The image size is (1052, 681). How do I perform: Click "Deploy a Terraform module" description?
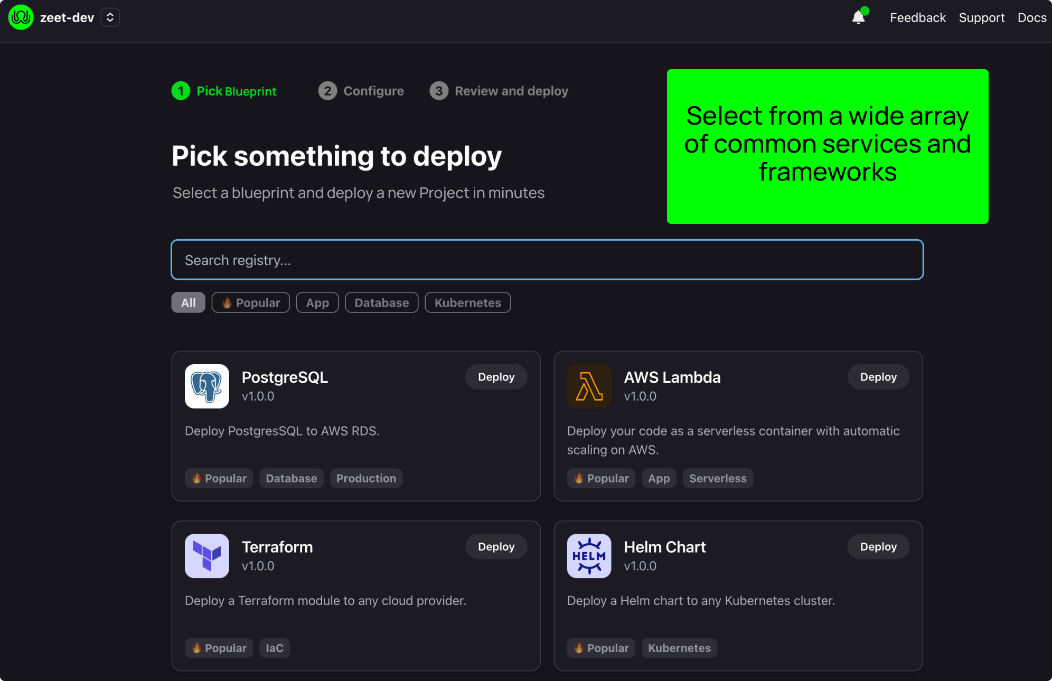326,601
